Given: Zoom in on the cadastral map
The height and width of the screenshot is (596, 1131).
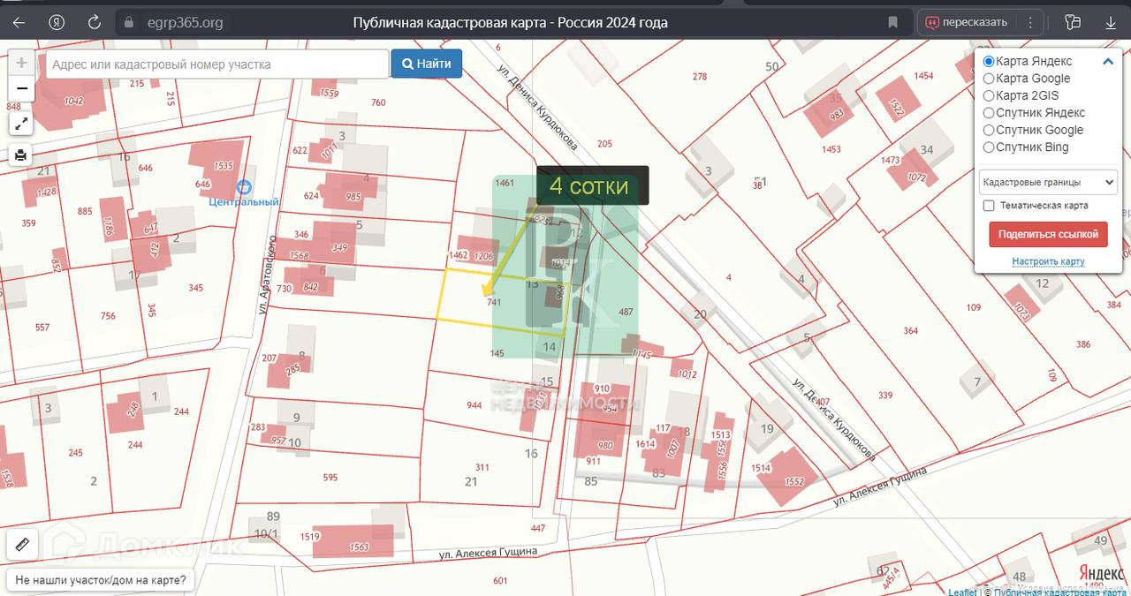Looking at the screenshot, I should (x=21, y=63).
